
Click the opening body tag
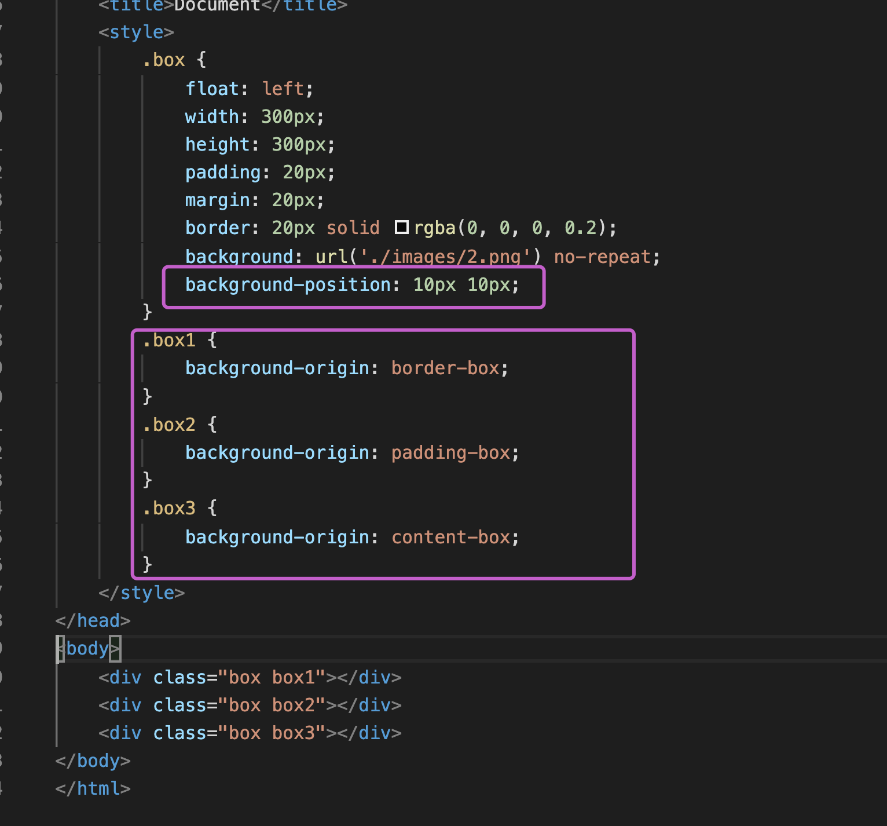[x=87, y=648]
